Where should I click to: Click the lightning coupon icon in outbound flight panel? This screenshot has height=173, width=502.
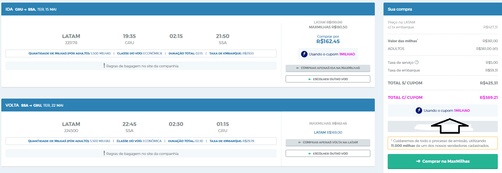(304, 54)
